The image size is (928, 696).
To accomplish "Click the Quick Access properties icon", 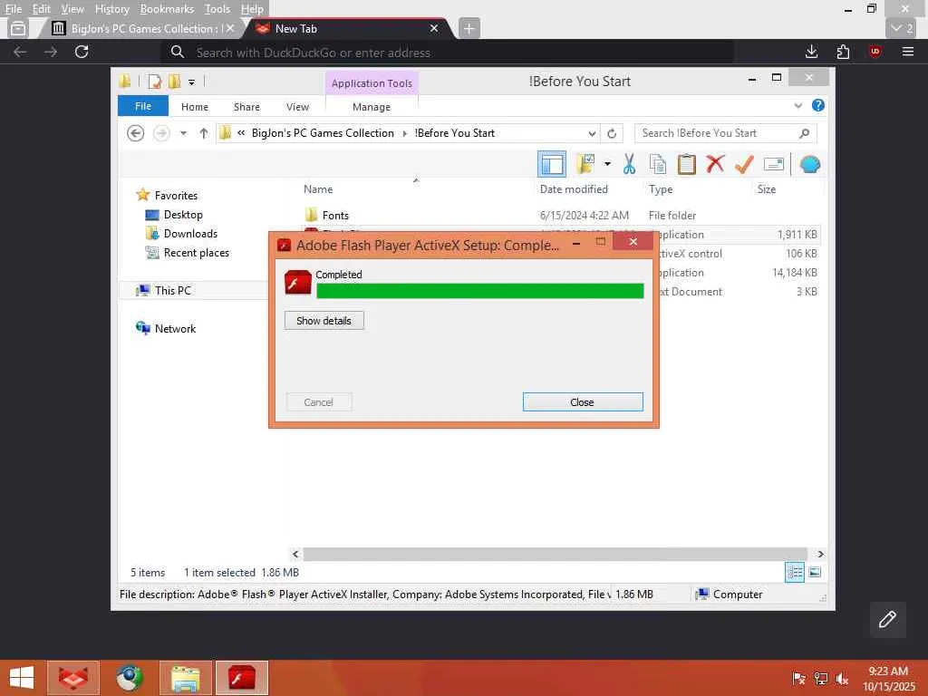I will pos(154,82).
